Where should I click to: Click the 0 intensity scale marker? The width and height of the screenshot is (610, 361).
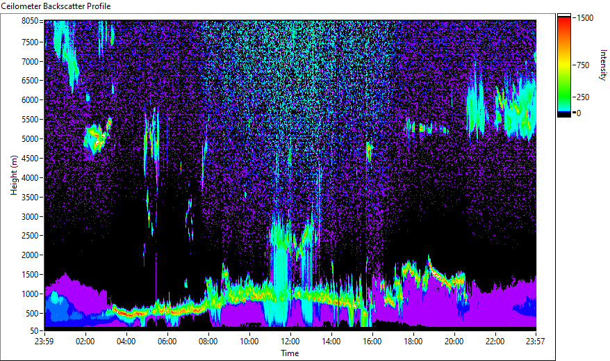click(579, 113)
